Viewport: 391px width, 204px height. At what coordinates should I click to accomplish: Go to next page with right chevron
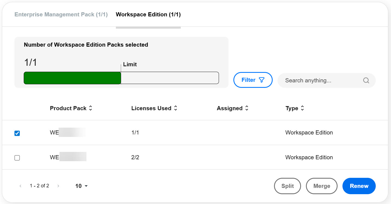(x=58, y=186)
